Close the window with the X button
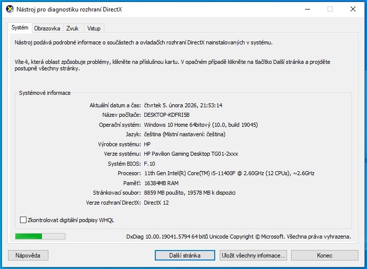Screen dimensions: 367x269 click(x=353, y=9)
